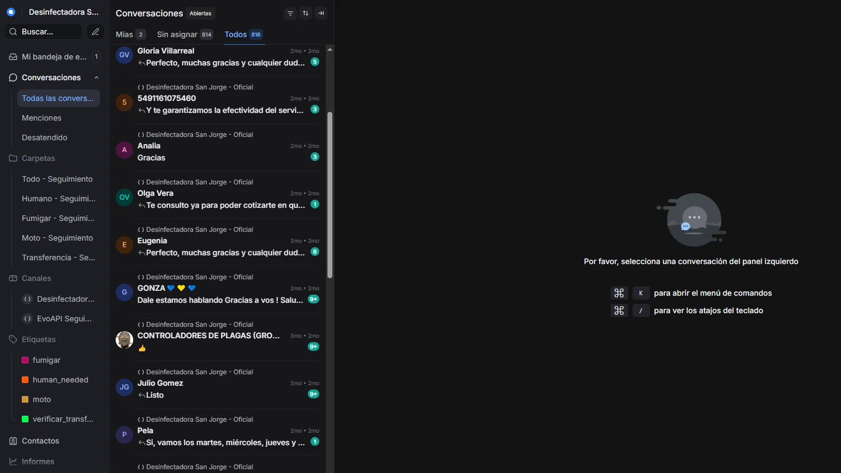This screenshot has height=473, width=841.
Task: Open the Fumigar - Seguimiento folder
Action: tap(58, 218)
